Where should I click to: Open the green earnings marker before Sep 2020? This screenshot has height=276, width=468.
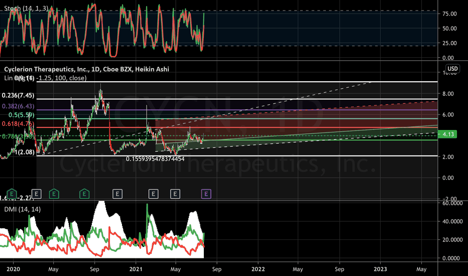[x=84, y=194]
